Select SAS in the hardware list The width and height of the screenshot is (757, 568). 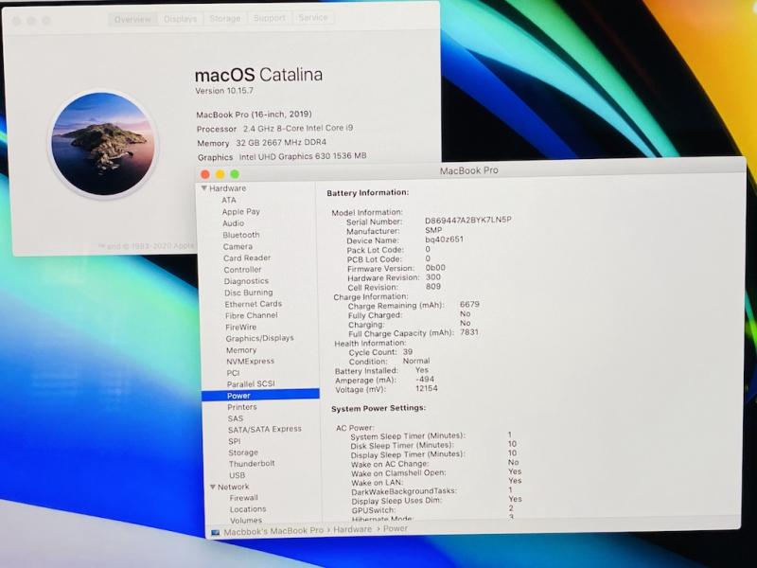235,418
